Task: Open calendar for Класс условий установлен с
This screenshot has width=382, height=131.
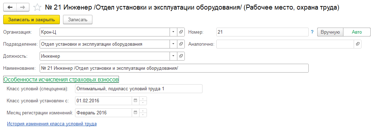Action: tap(136, 101)
